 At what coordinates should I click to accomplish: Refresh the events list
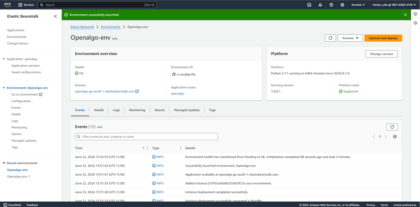tap(392, 127)
